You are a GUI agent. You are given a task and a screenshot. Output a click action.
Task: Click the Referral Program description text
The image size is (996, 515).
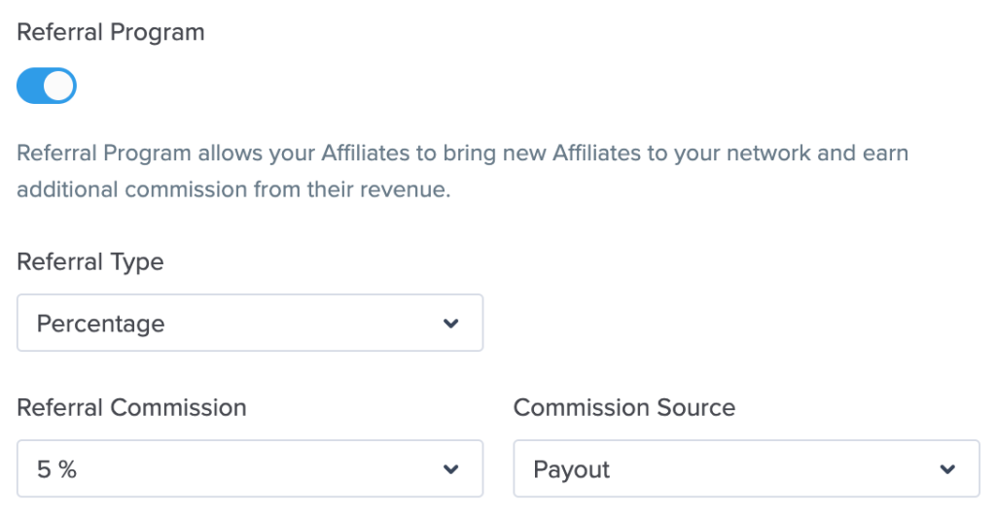[462, 154]
